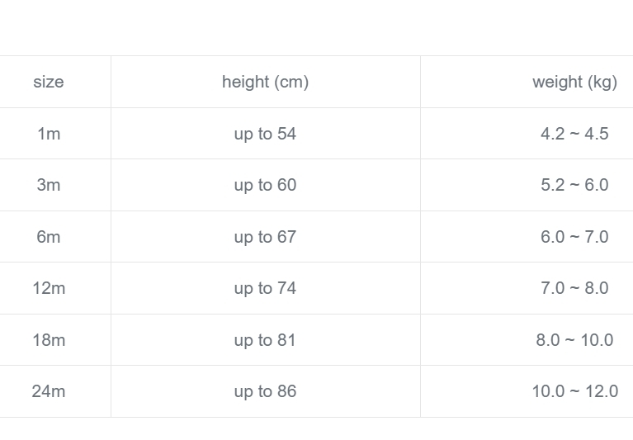The width and height of the screenshot is (633, 440).
Task: Select the 3m size cell
Action: click(49, 185)
